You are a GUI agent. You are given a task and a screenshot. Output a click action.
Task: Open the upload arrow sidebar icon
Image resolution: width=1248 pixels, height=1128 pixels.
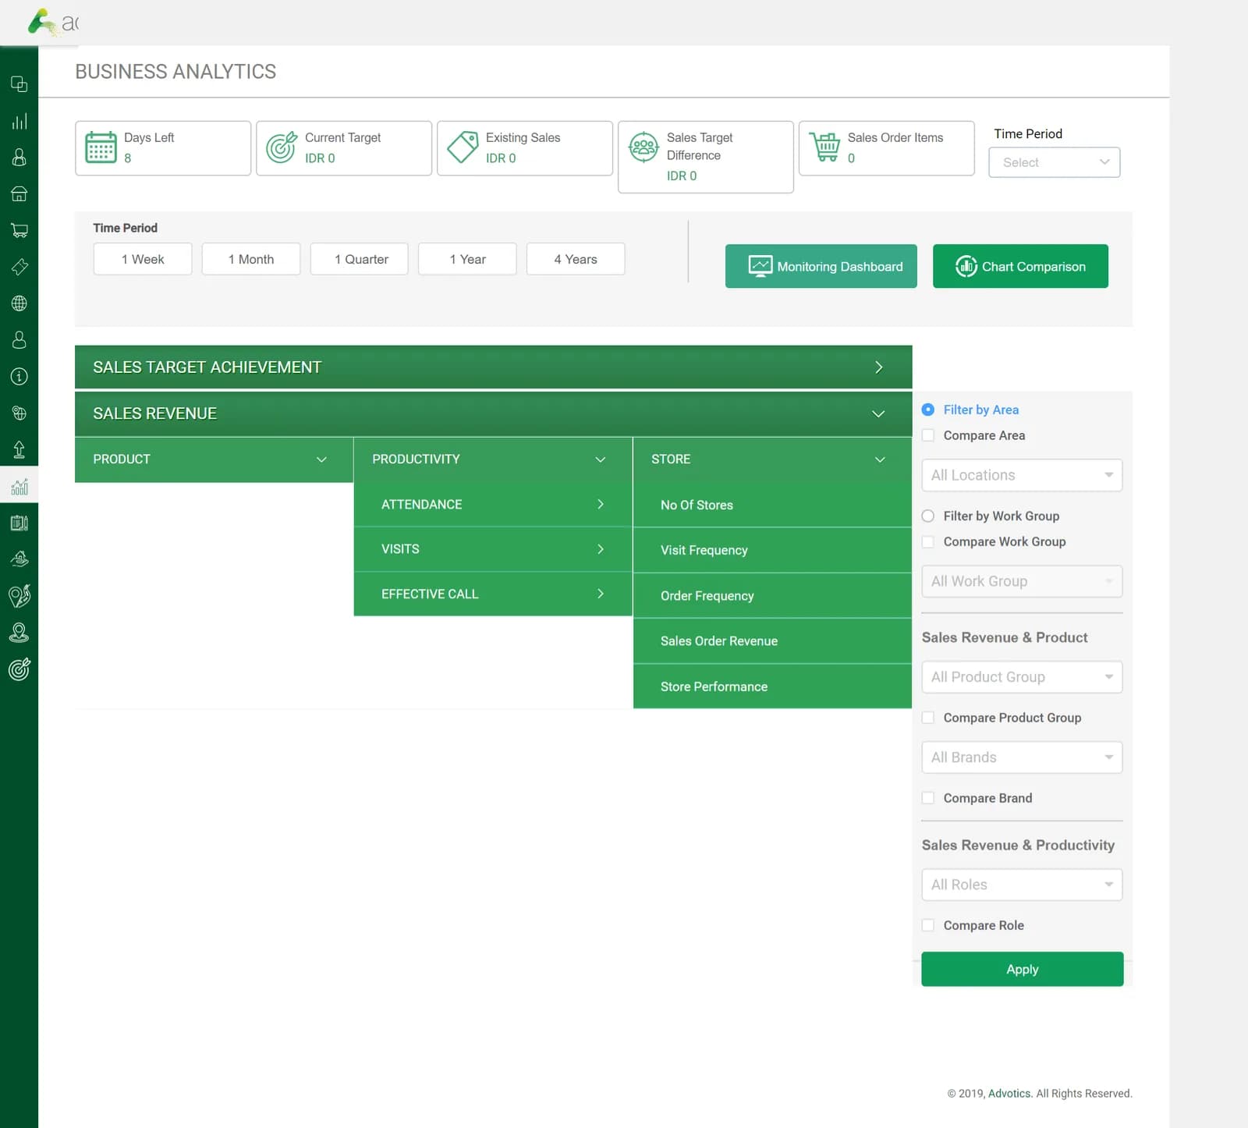pyautogui.click(x=19, y=449)
